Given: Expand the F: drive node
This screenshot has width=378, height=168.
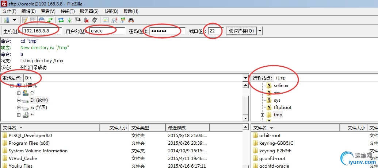Looking at the screenshot, I should (19, 115).
